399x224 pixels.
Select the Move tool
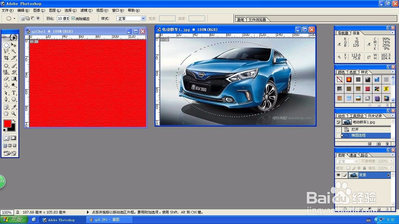pyautogui.click(x=14, y=45)
